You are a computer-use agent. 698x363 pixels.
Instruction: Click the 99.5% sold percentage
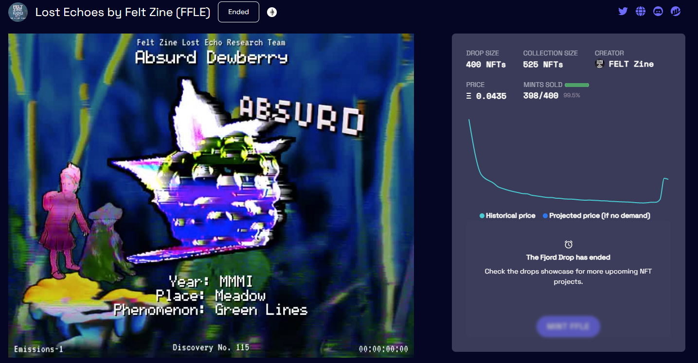(x=572, y=96)
